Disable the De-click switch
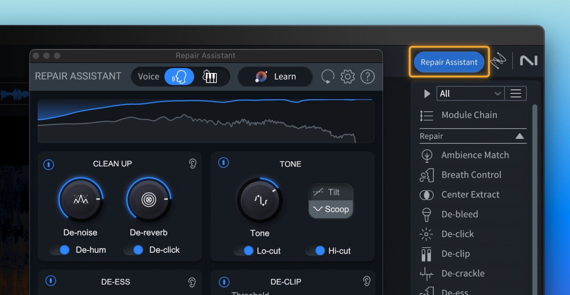Image resolution: width=570 pixels, height=295 pixels. [x=134, y=250]
